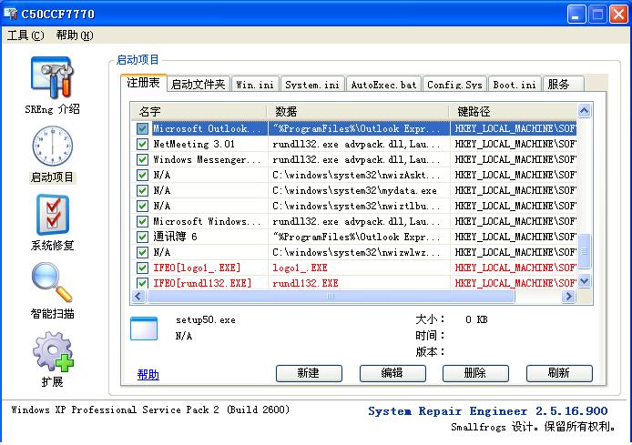The height and width of the screenshot is (445, 632).
Task: Select the NetMeeting 3.01 row
Action: (x=354, y=144)
